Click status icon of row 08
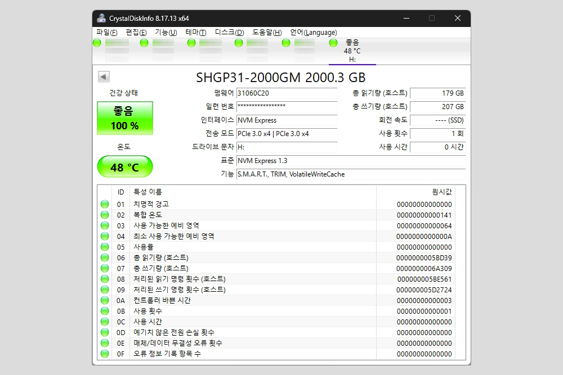Screen dimensions: 563x375 point(105,279)
